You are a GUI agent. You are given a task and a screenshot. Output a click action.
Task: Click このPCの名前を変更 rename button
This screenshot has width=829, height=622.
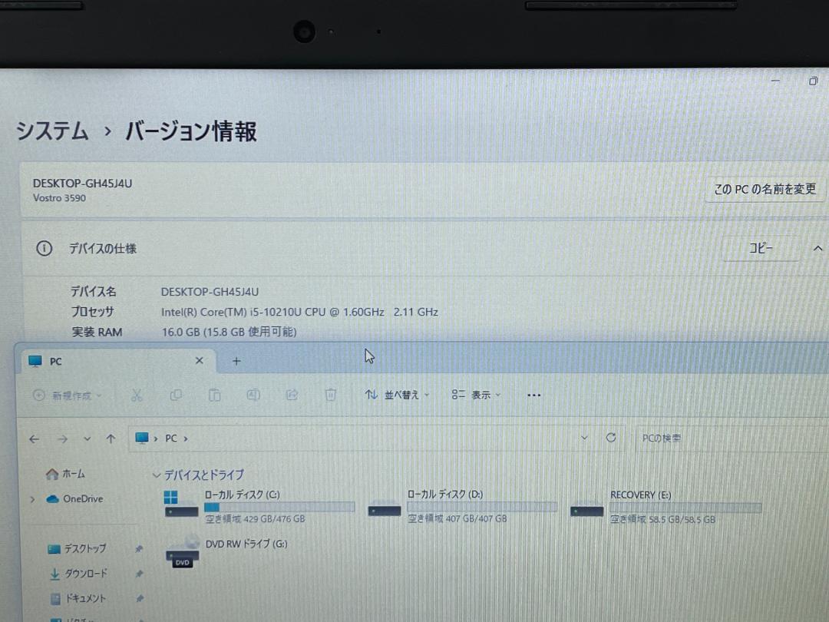click(765, 189)
